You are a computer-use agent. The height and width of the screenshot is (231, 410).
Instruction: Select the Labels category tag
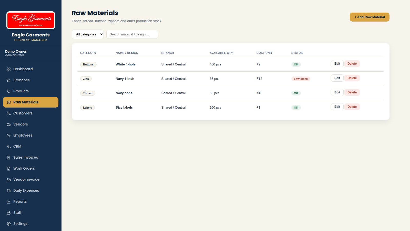(87, 108)
